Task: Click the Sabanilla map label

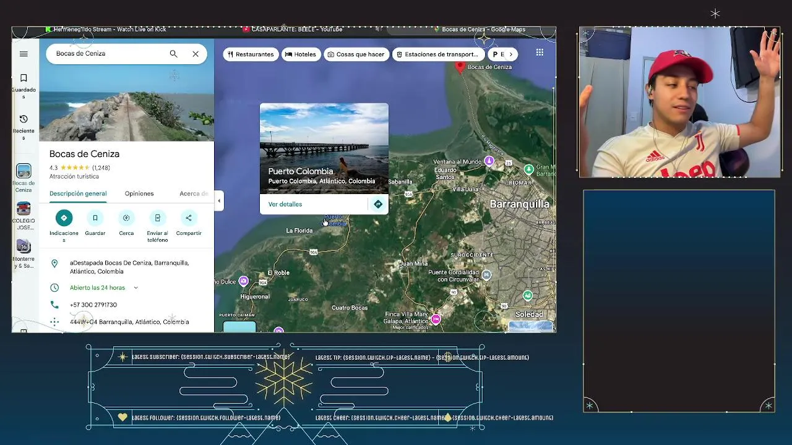Action: click(400, 182)
